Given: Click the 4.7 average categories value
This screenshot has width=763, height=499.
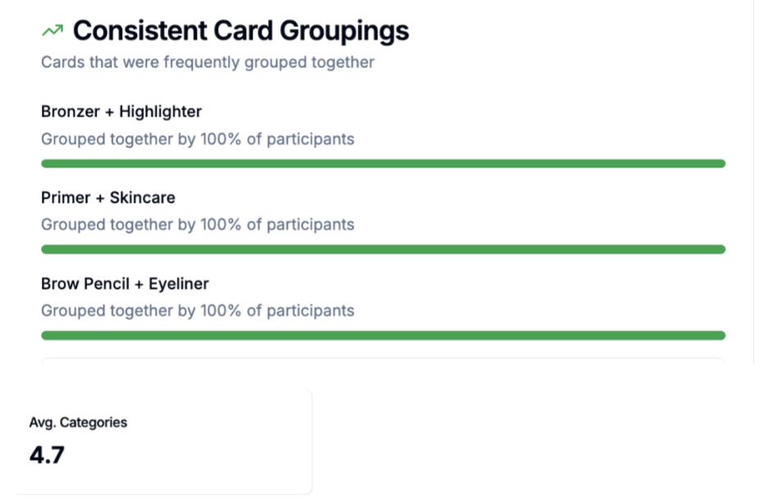Looking at the screenshot, I should 47,455.
